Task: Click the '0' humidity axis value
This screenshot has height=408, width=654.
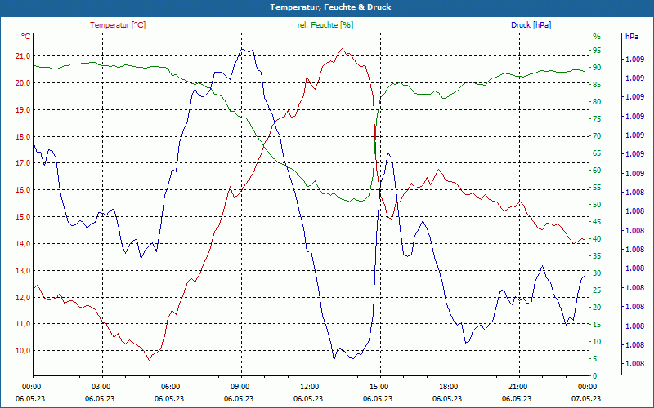Action: click(x=595, y=376)
